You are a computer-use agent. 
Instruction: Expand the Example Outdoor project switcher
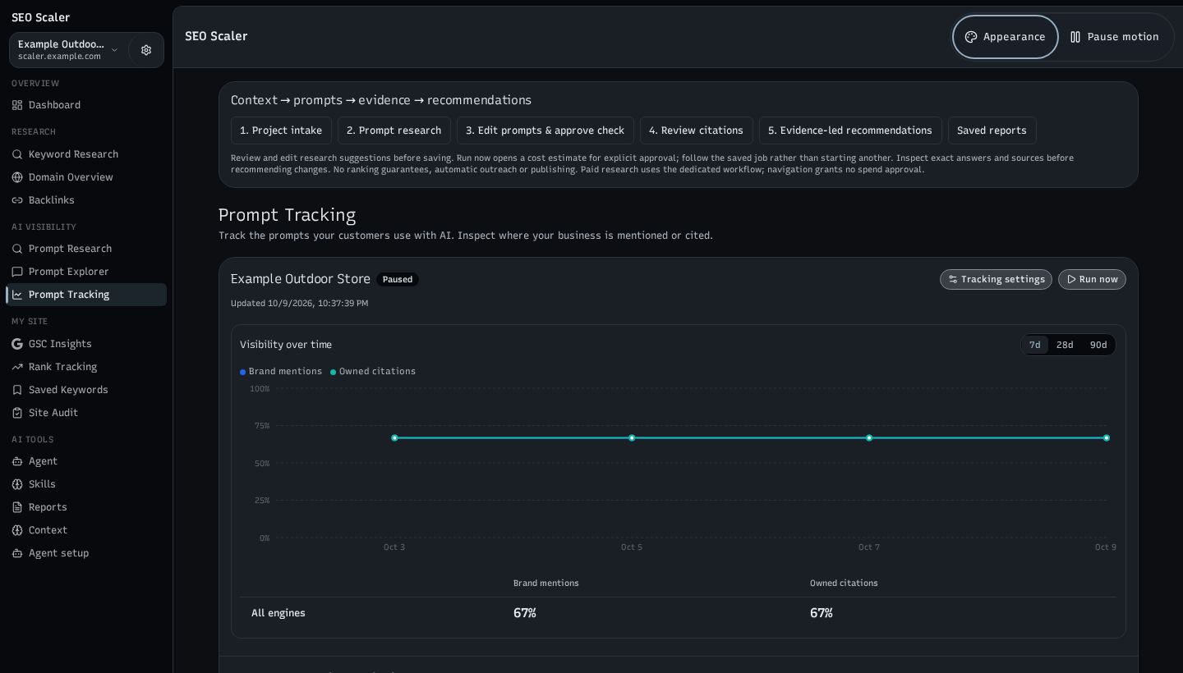[x=69, y=50]
